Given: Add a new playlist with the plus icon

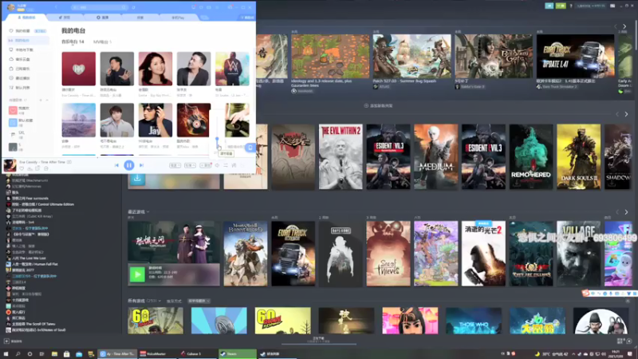Looking at the screenshot, I should coord(41,101).
